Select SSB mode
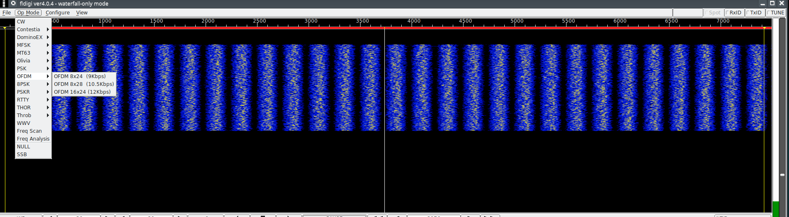The image size is (789, 217). tap(33, 155)
